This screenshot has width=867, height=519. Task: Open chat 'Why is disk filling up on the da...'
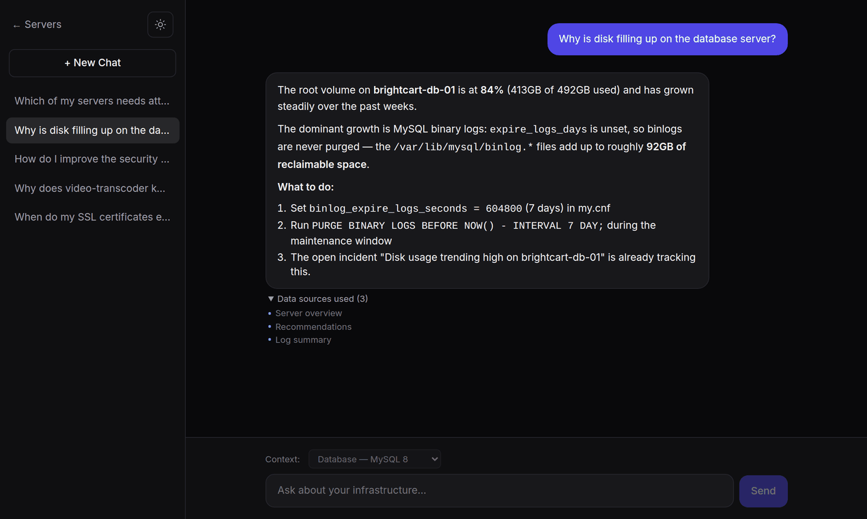point(92,130)
